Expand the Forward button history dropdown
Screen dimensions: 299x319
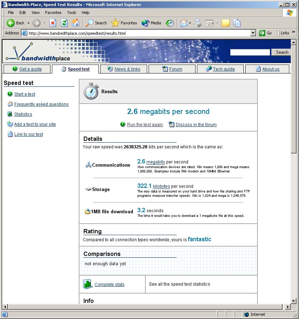coord(45,23)
